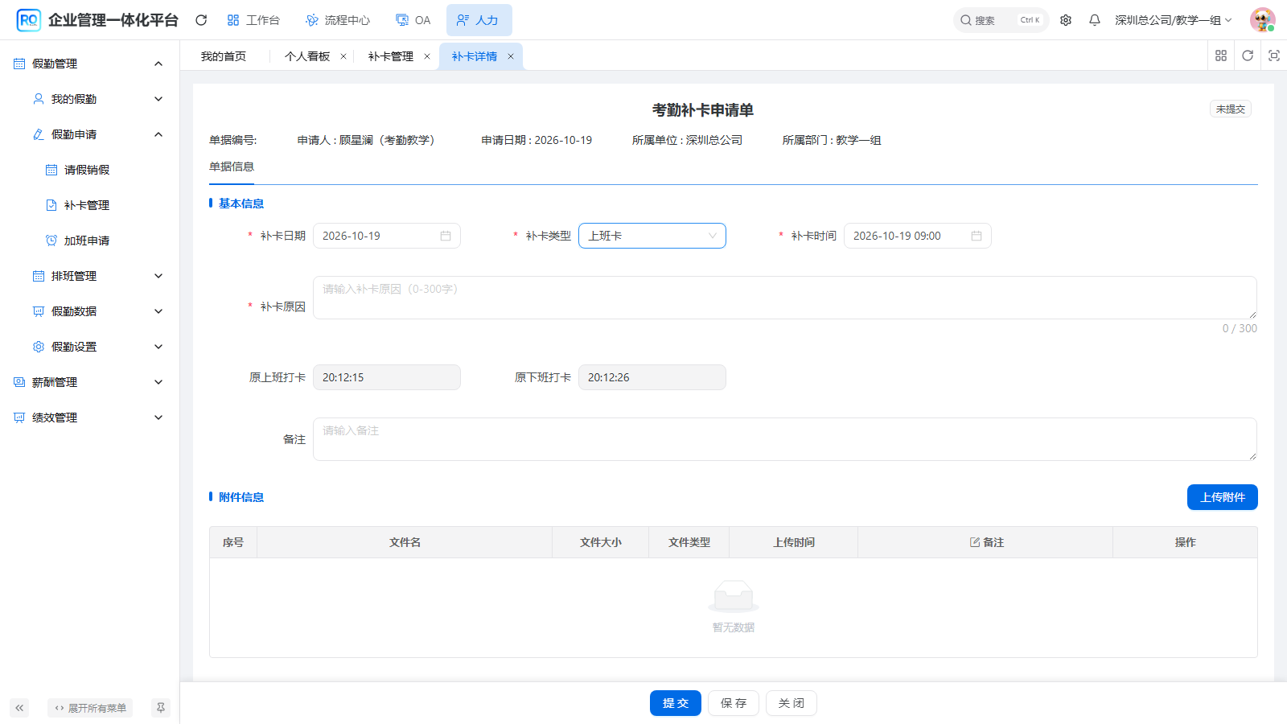This screenshot has width=1287, height=724.
Task: Close the 补卡详情 tab
Action: coord(511,56)
